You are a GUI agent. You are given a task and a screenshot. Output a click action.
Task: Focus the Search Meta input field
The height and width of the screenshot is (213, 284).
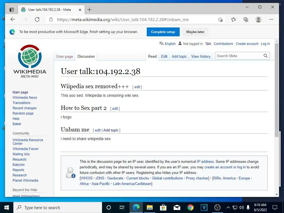239,56
